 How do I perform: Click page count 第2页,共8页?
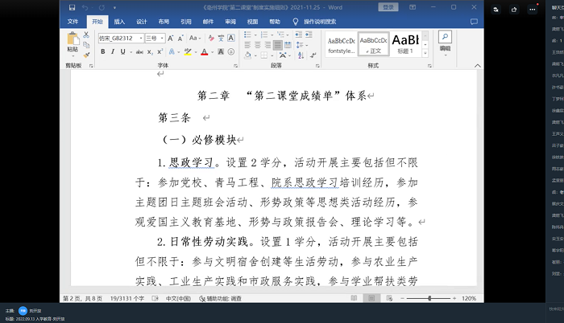point(82,298)
